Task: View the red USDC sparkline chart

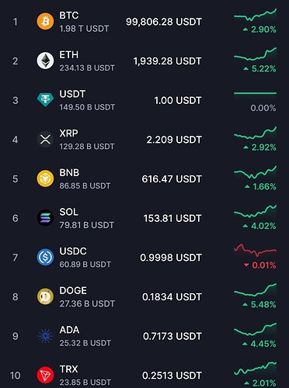Action: coord(255,250)
